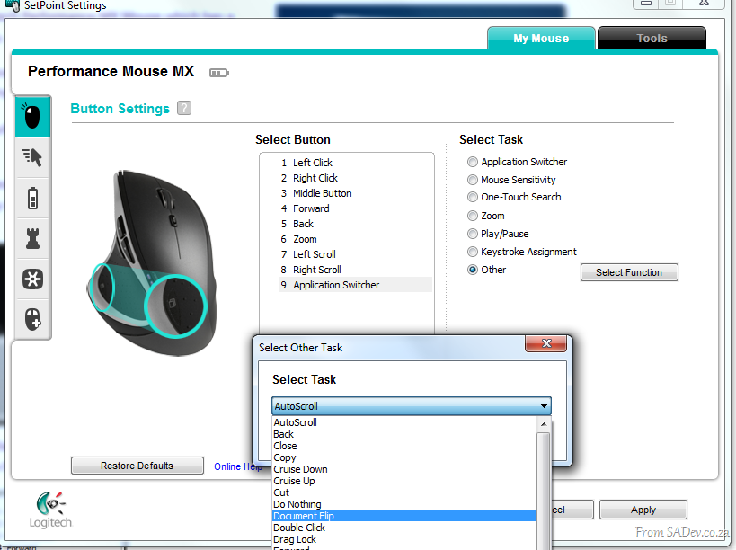
Task: Open the application-specific settings asterisk icon
Action: (x=32, y=279)
